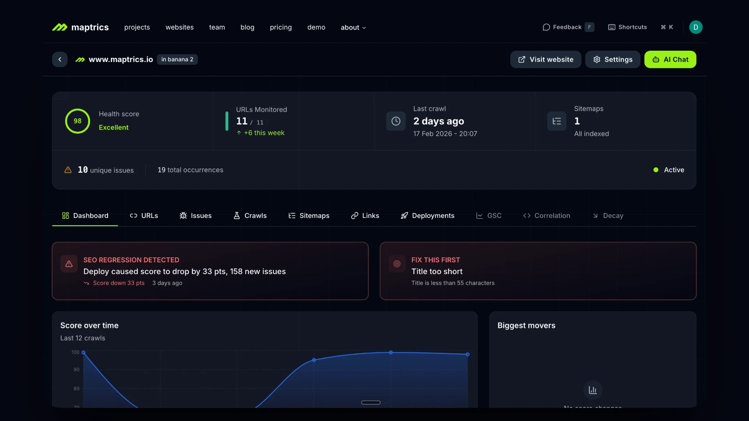Screen dimensions: 749x421
Task: Click the 'All indexed' sitemap status
Action: click(x=591, y=134)
